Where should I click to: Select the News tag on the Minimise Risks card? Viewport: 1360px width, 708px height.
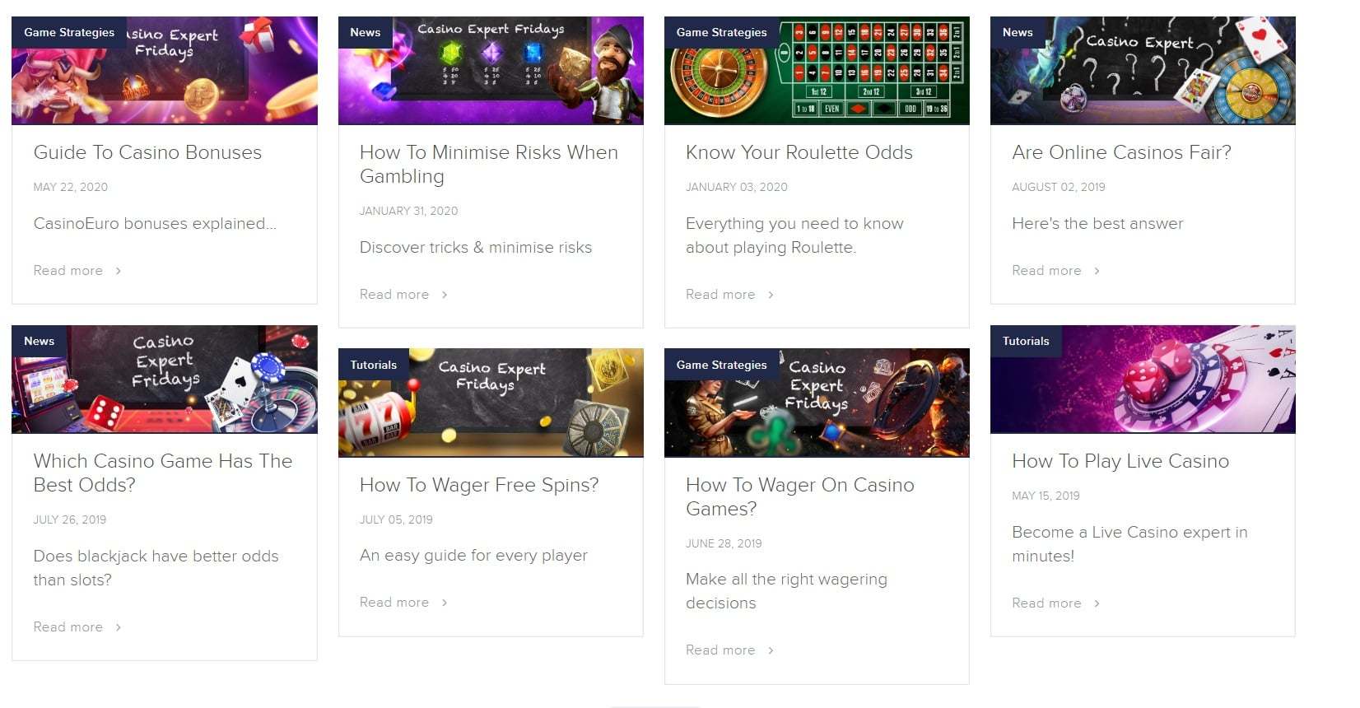pyautogui.click(x=365, y=32)
